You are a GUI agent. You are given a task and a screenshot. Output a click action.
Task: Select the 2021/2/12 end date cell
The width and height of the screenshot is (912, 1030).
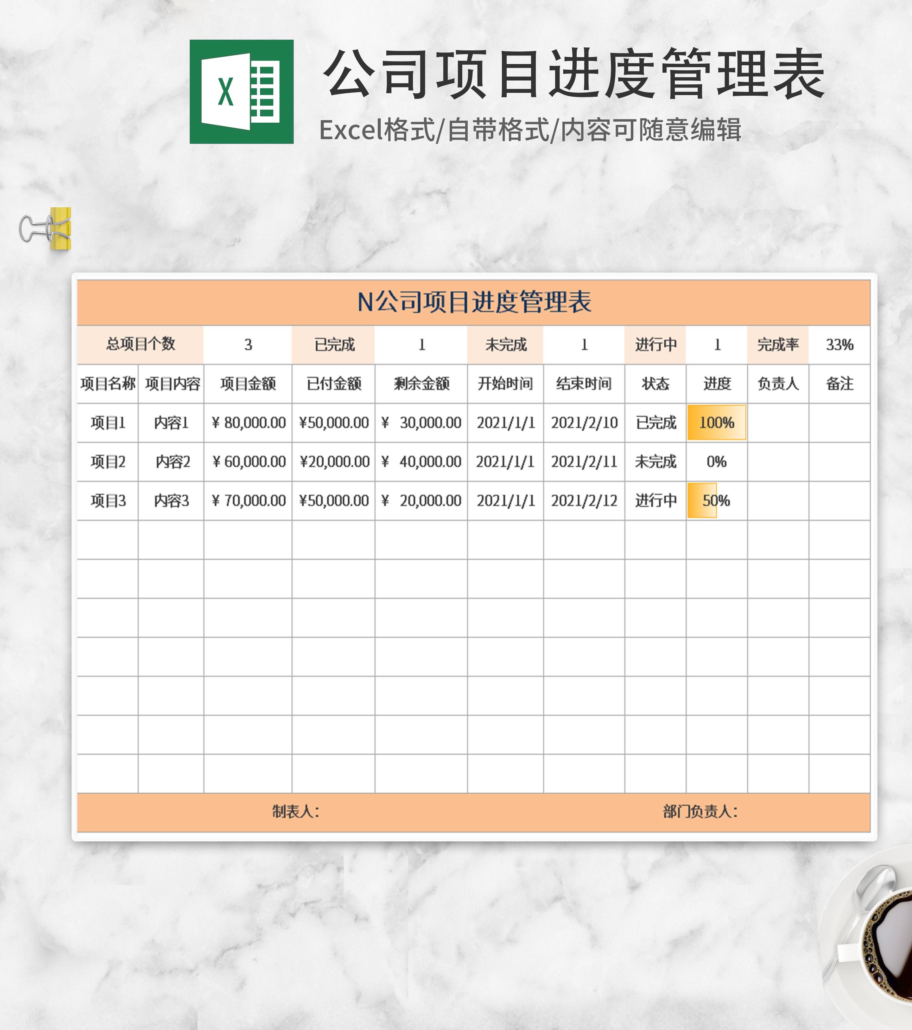coord(584,500)
